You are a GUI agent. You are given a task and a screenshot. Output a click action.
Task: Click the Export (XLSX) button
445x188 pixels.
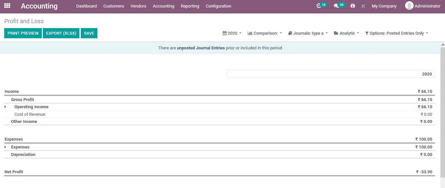pyautogui.click(x=61, y=33)
